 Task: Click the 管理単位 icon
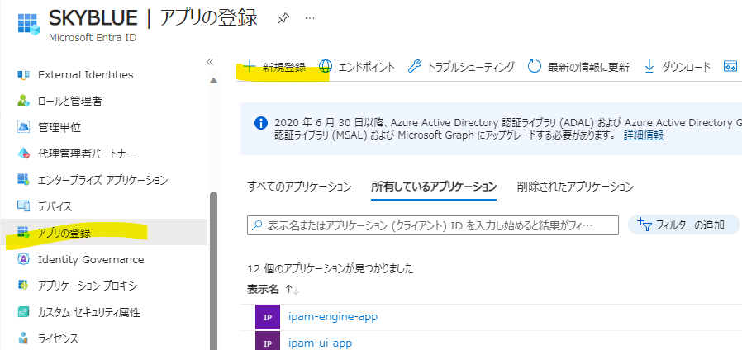[x=23, y=127]
